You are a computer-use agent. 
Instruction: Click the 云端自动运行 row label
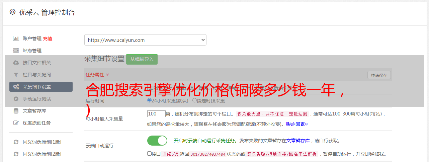[x=100, y=146]
